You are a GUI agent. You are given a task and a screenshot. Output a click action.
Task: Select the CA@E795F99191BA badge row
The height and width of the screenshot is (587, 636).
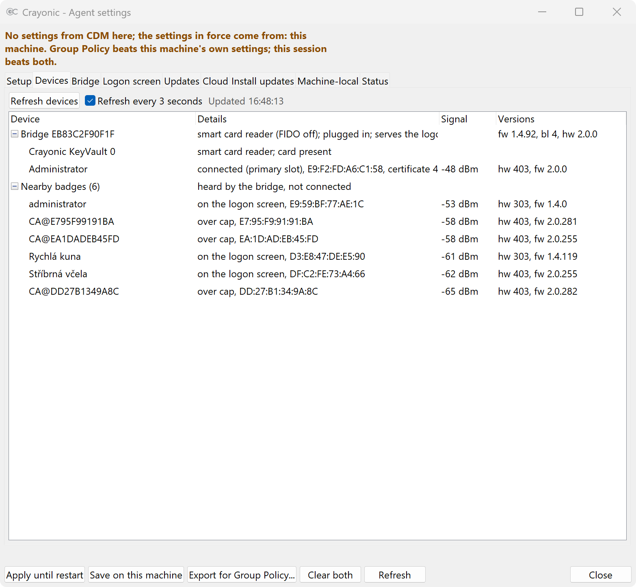[x=318, y=221]
